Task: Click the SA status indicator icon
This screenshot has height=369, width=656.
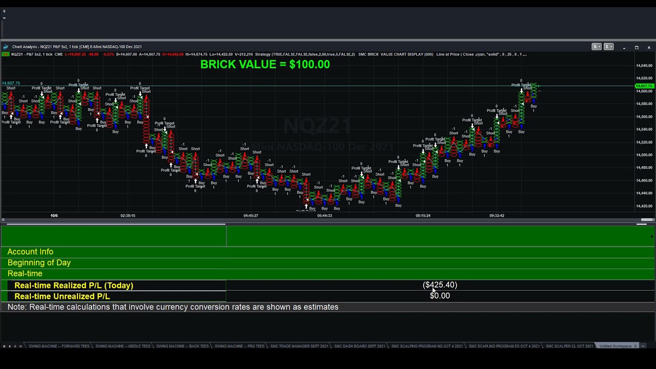Action: pyautogui.click(x=6, y=54)
